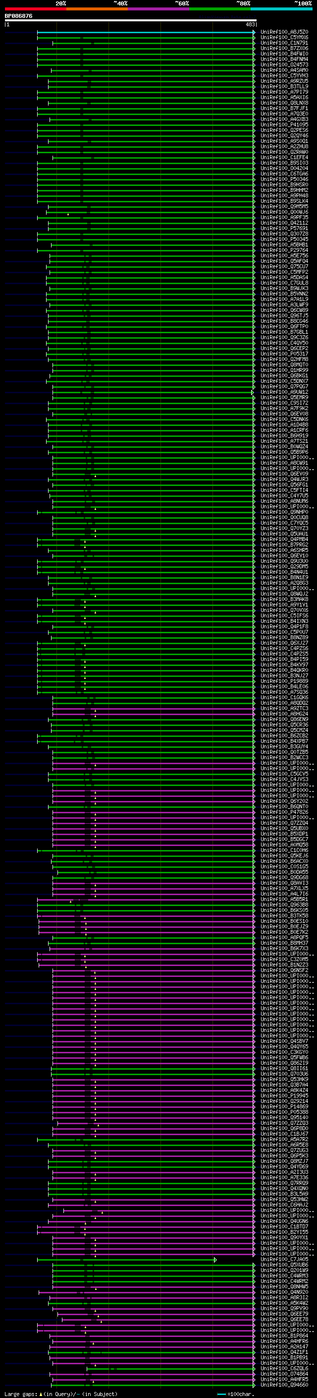Screen dimensions: 317x1398
Task: Click label UniRef100_P50346
Action: pos(284,179)
